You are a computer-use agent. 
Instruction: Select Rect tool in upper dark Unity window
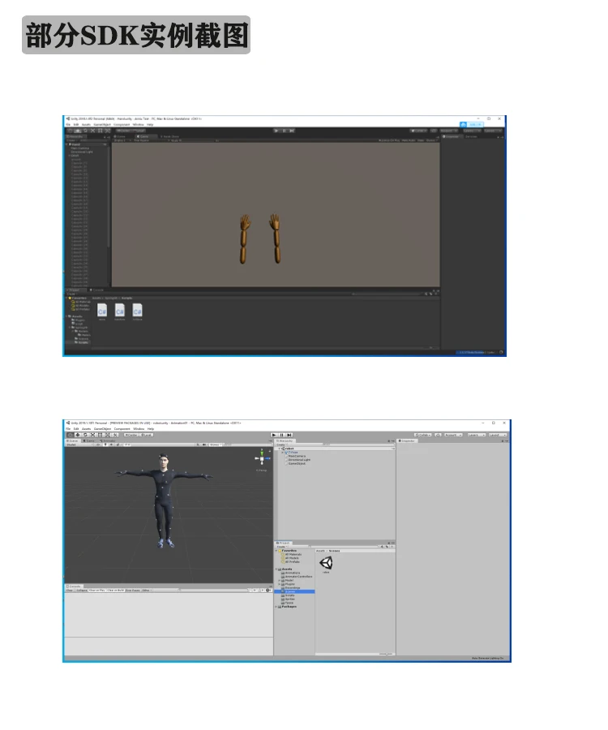tap(100, 131)
